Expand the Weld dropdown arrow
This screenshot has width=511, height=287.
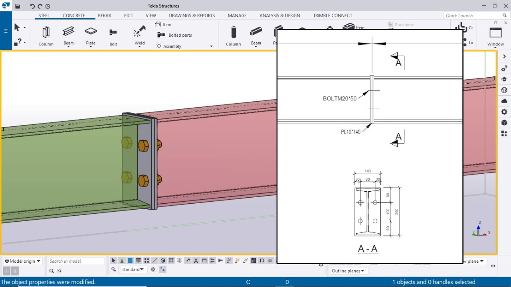(140, 47)
